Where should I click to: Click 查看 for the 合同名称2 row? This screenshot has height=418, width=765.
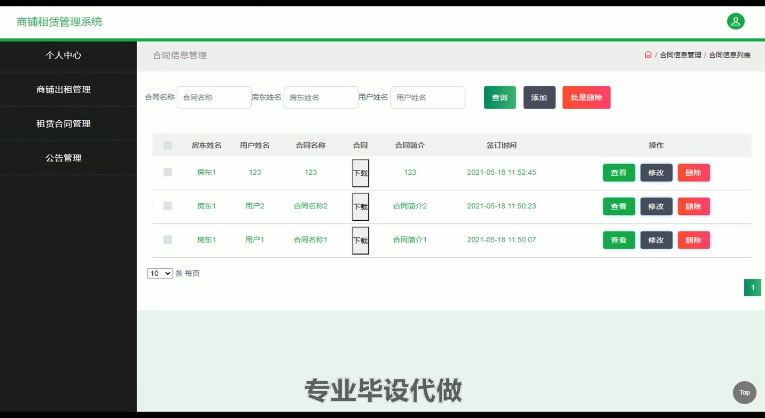619,206
